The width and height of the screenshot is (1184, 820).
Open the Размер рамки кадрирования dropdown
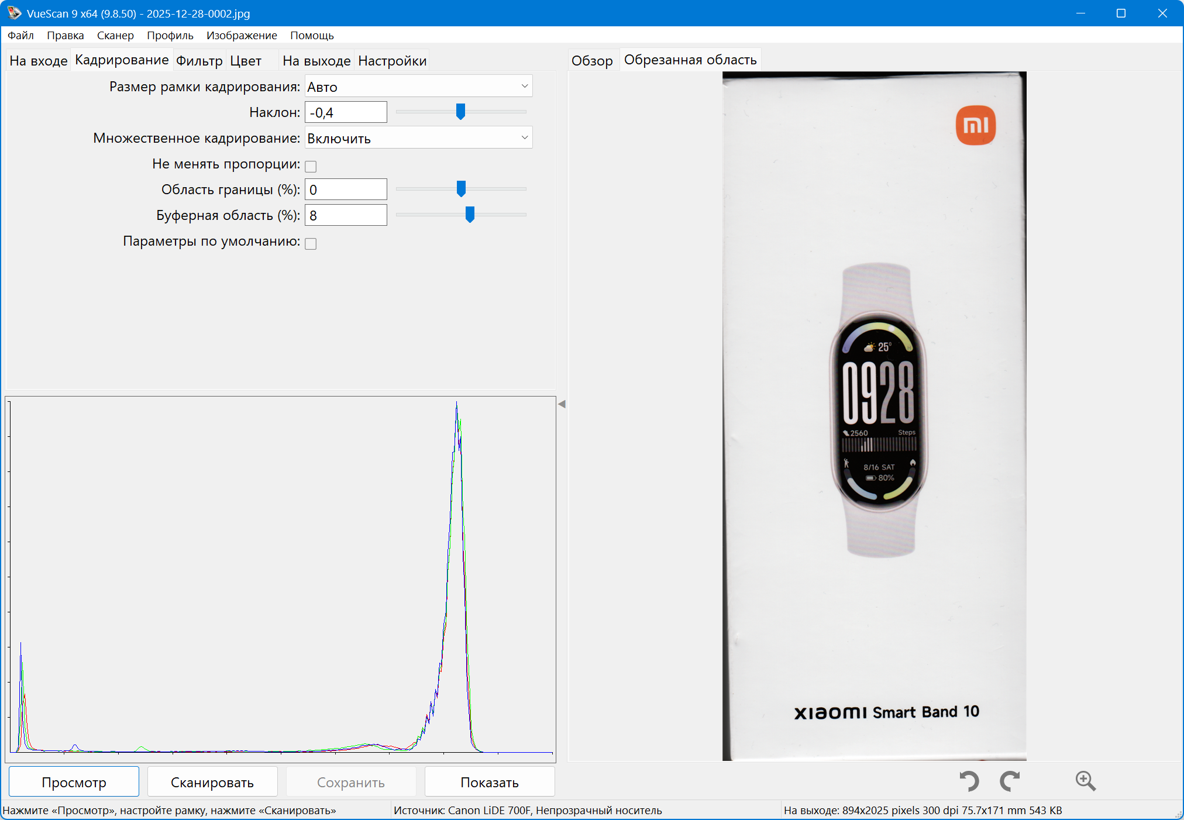pyautogui.click(x=418, y=87)
